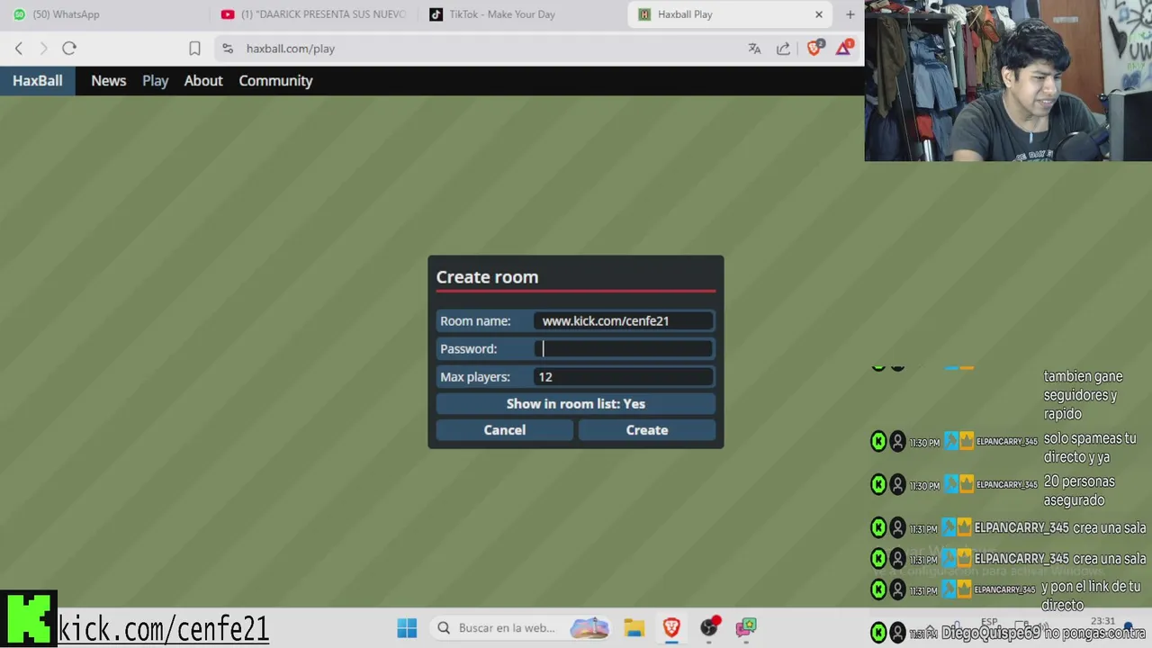Focus the Password input field
The image size is (1152, 648).
coord(624,349)
